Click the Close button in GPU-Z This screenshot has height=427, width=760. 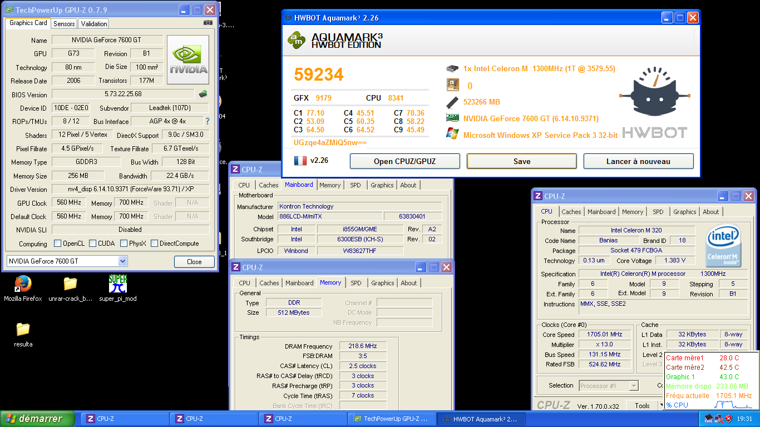pyautogui.click(x=194, y=262)
